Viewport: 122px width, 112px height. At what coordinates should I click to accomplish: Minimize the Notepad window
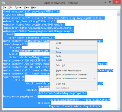click(x=106, y=2)
